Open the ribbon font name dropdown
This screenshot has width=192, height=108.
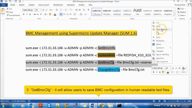pyautogui.click(x=34, y=10)
